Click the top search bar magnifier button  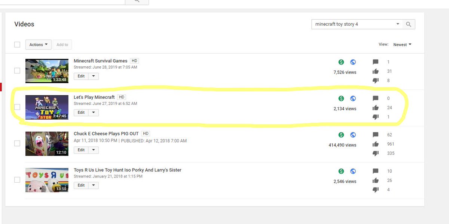pyautogui.click(x=137, y=2)
